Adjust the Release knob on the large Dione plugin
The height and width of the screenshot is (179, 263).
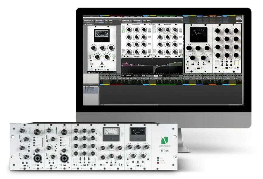pos(203,58)
